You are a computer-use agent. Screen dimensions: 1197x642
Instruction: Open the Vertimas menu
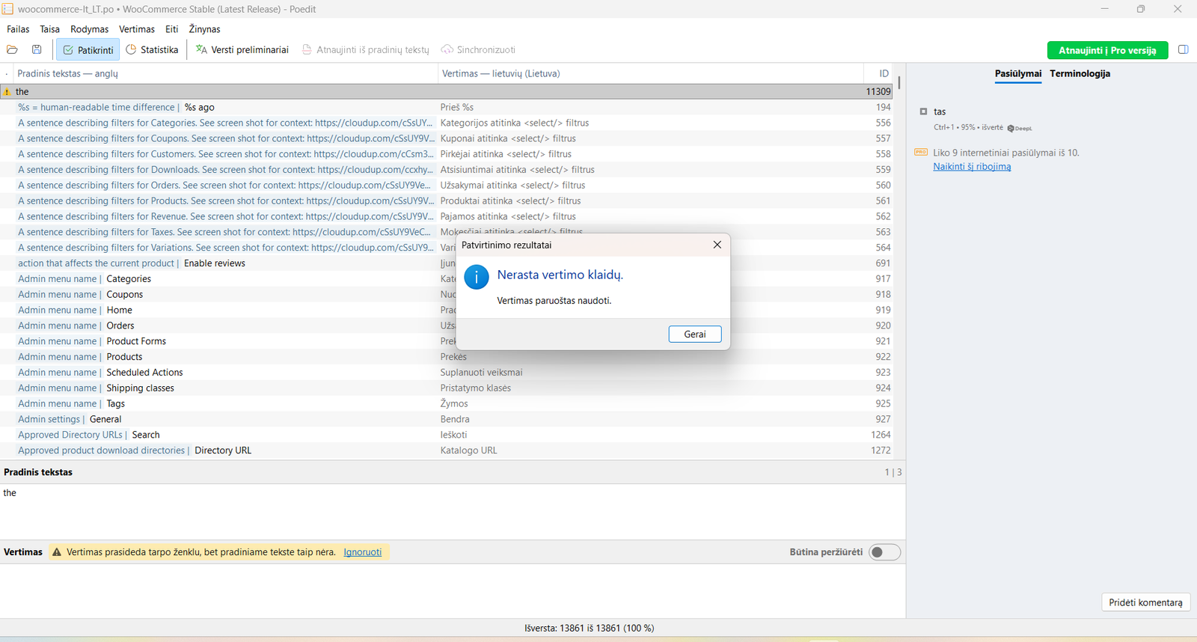click(137, 29)
